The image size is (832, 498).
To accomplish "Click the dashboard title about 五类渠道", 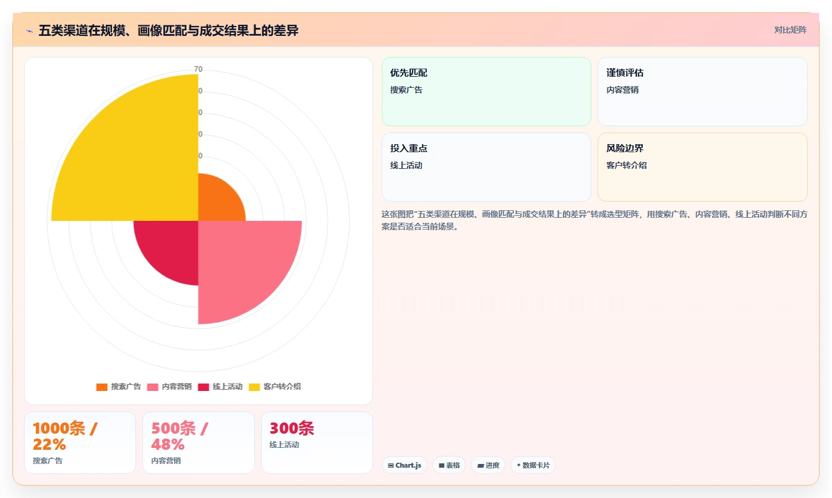I will pyautogui.click(x=168, y=30).
